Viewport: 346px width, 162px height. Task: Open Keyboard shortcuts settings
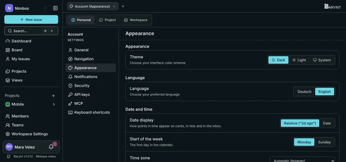pyautogui.click(x=91, y=112)
